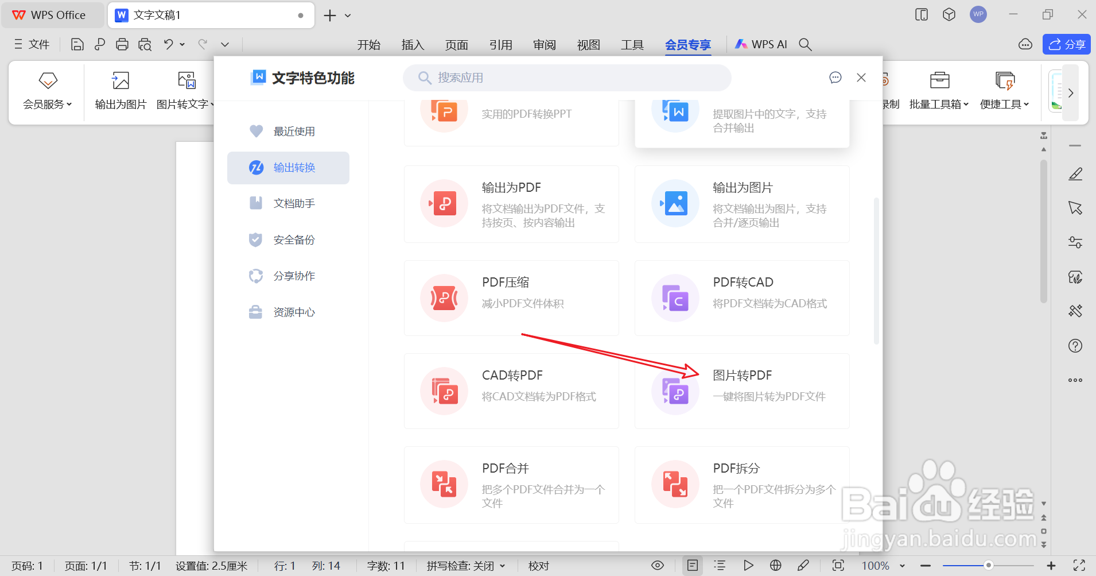Screen dimensions: 1096x576
Task: Open the PDF拆分 tool icon
Action: pyautogui.click(x=675, y=484)
